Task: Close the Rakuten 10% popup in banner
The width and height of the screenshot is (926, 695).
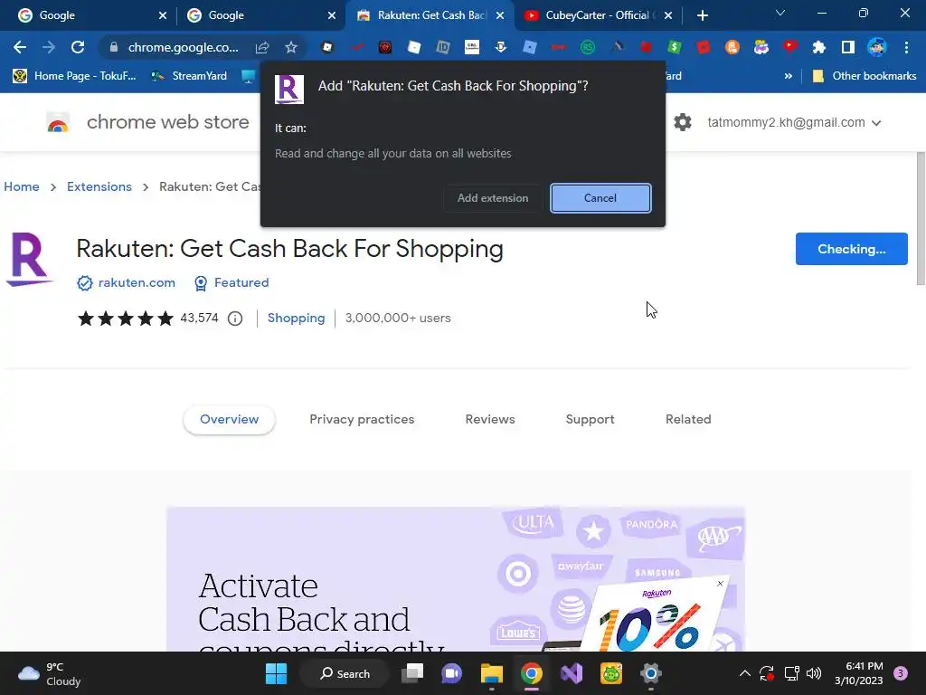Action: (x=720, y=584)
